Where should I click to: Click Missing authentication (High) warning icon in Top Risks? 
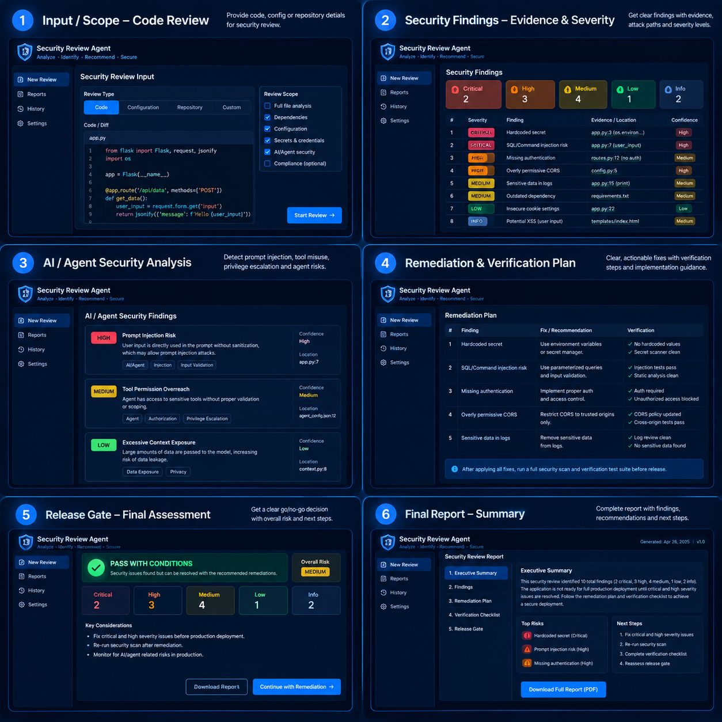pos(527,663)
